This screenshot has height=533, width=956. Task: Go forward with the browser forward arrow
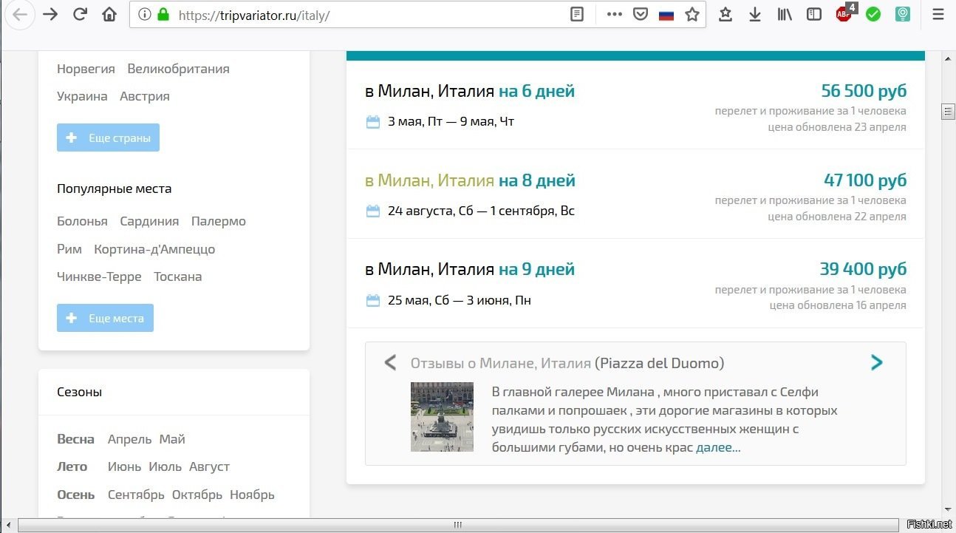click(50, 15)
